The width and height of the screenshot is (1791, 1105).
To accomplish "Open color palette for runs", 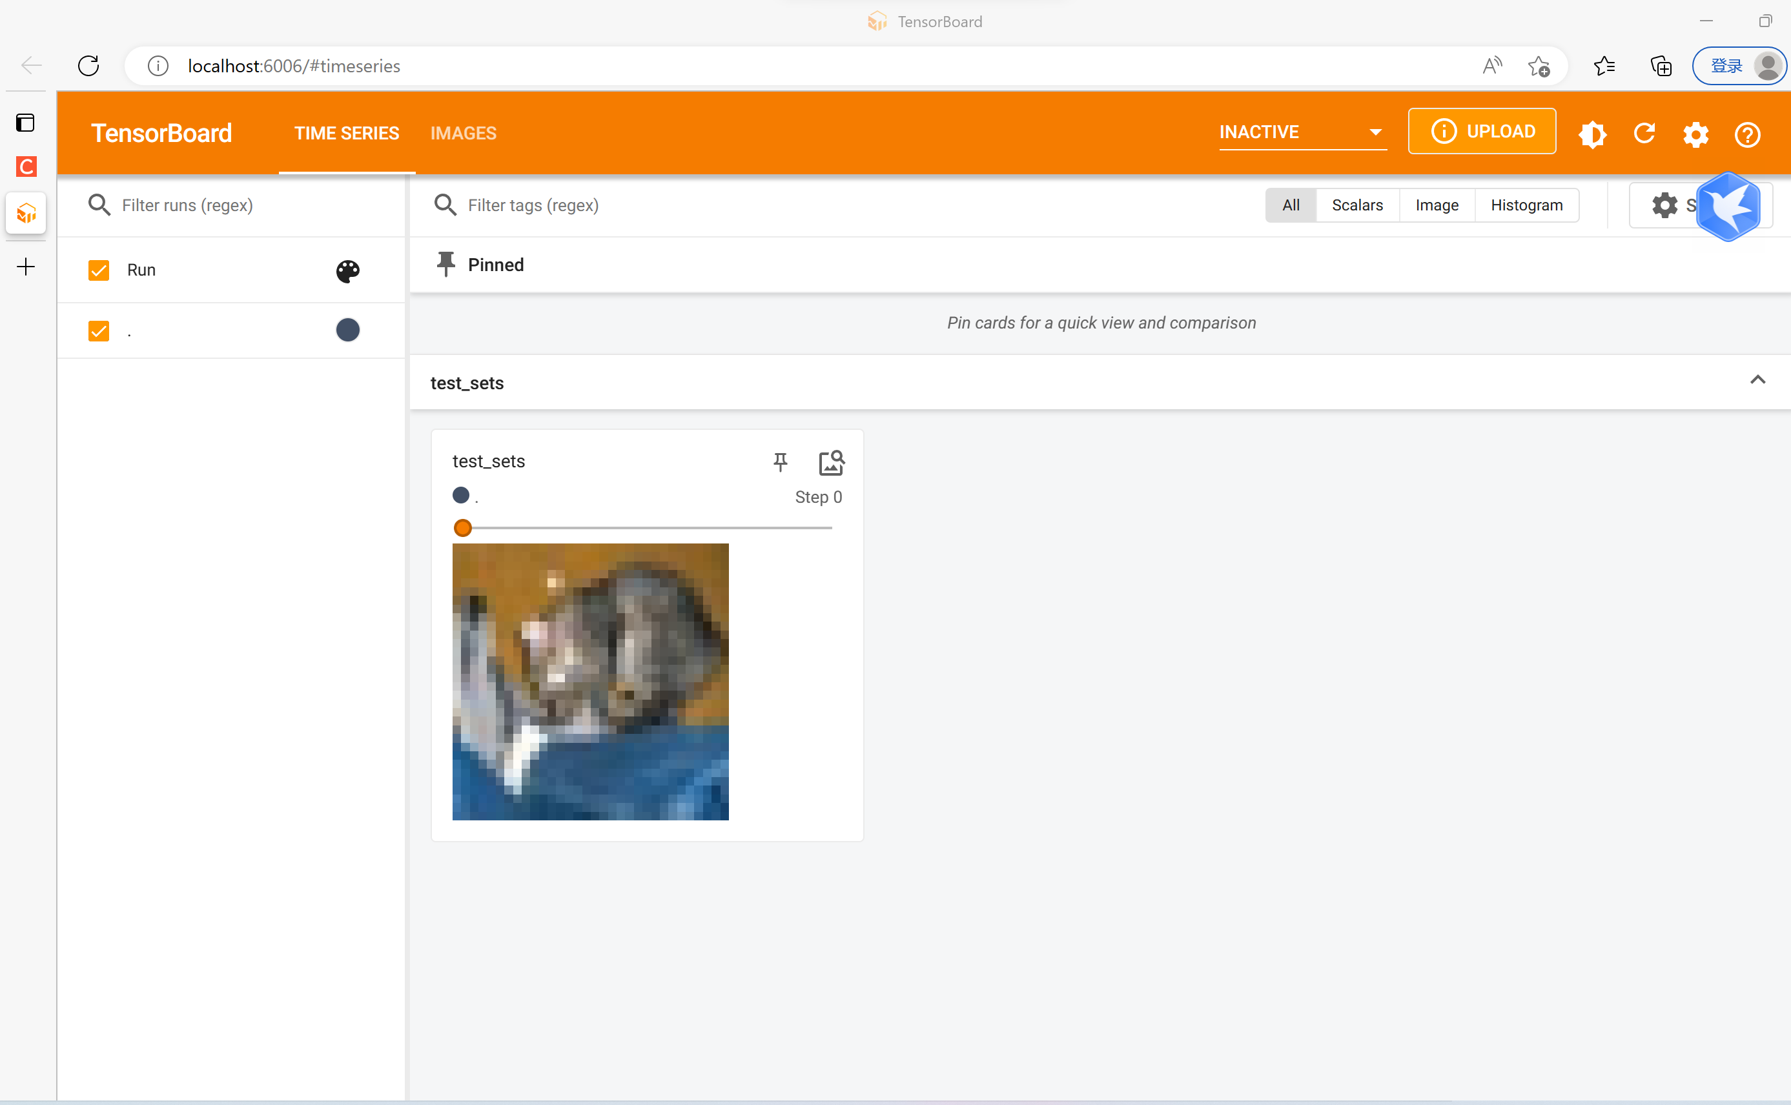I will [347, 271].
